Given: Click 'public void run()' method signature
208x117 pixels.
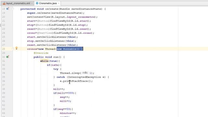Looking at the screenshot, I should [x=47, y=57].
